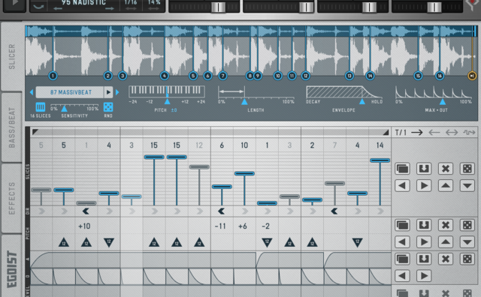Image resolution: width=481 pixels, height=297 pixels.
Task: Select forward playback direction arrow next to T/1
Action: coord(417,133)
